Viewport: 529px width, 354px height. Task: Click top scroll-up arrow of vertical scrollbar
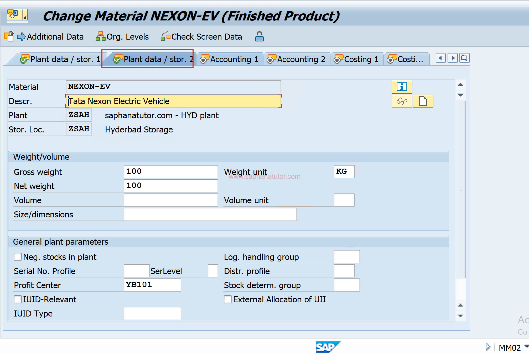click(x=460, y=85)
